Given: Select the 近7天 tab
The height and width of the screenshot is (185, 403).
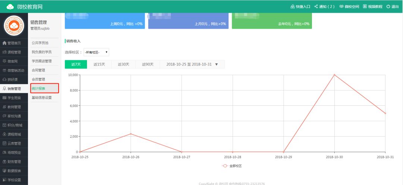Looking at the screenshot, I should pyautogui.click(x=76, y=64).
